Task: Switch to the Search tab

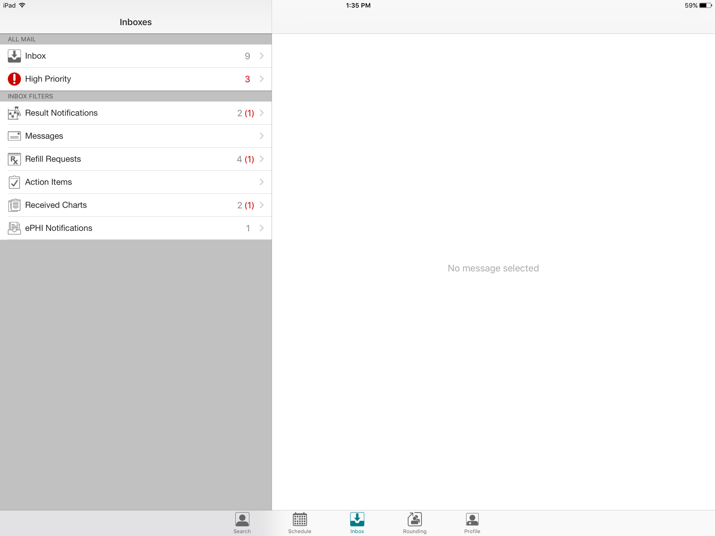Action: [242, 523]
